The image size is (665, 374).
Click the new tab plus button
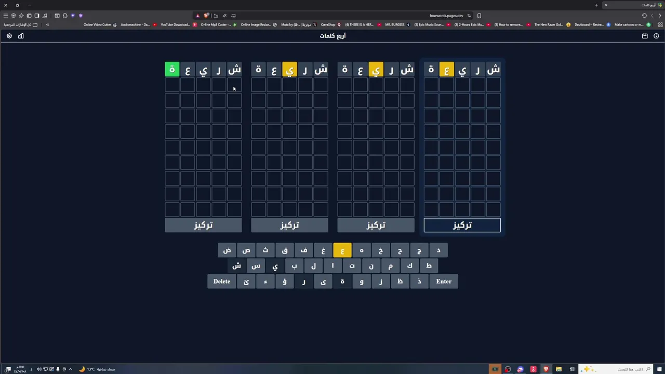click(x=596, y=5)
